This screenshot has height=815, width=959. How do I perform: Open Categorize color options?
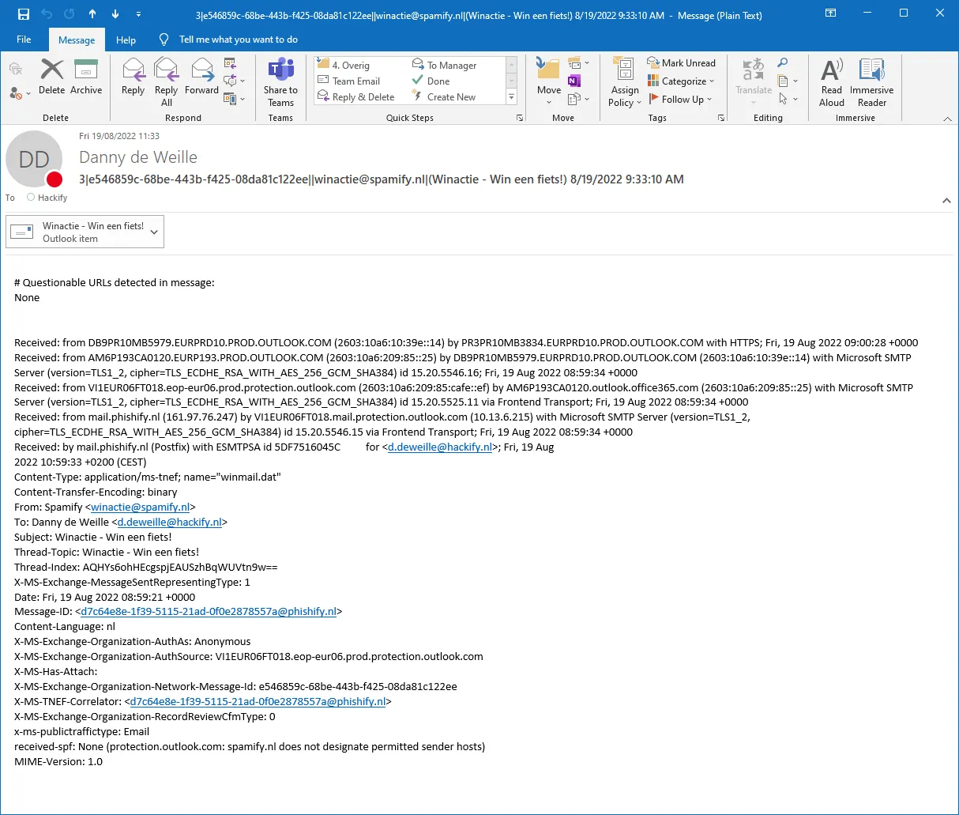click(681, 81)
